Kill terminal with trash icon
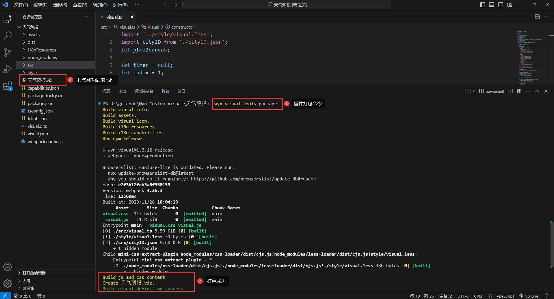Image resolution: width=554 pixels, height=299 pixels. [519, 91]
